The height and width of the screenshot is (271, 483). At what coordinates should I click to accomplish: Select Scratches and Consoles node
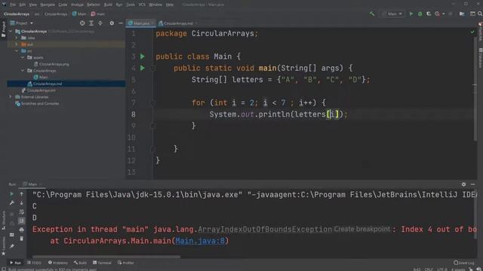click(x=37, y=104)
